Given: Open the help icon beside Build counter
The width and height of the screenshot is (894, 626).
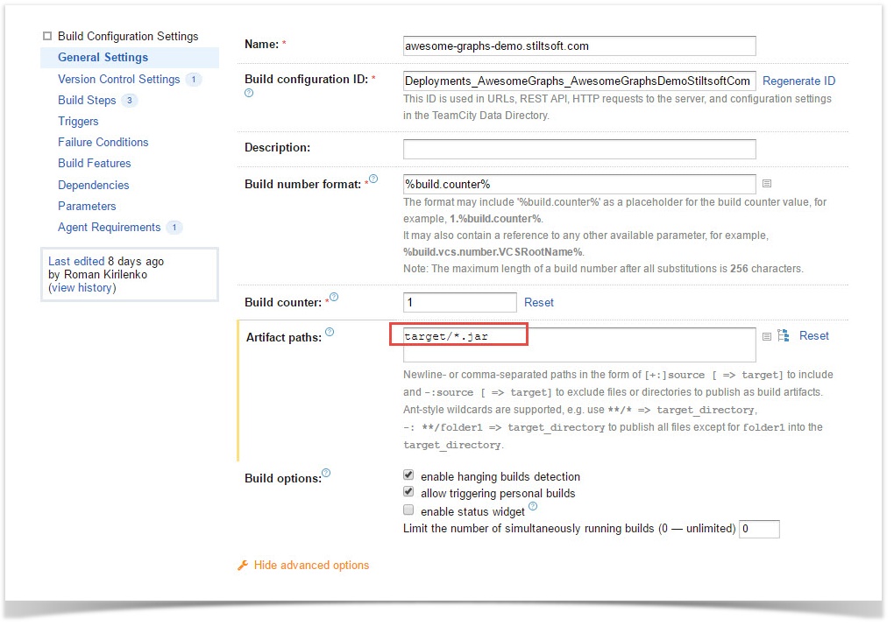Looking at the screenshot, I should 334,297.
